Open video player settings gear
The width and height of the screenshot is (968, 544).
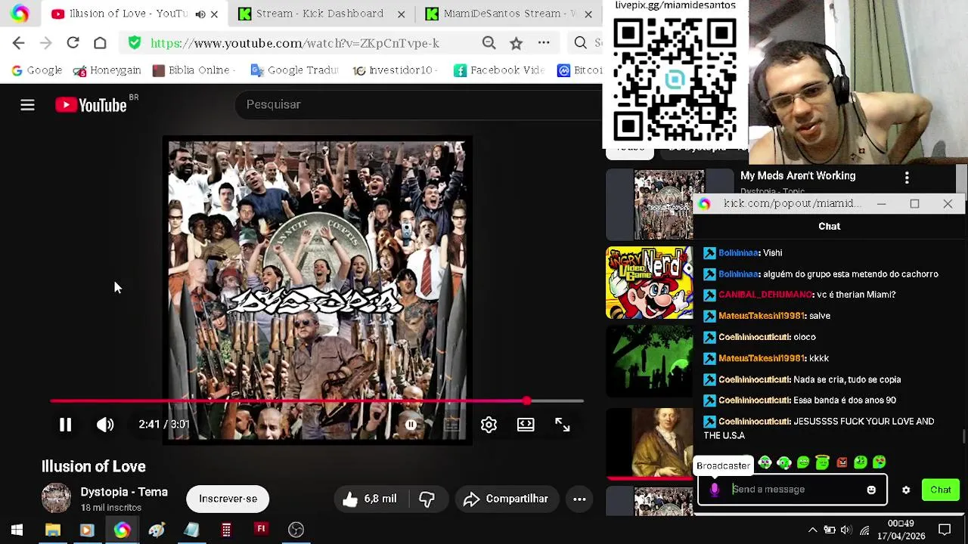pyautogui.click(x=489, y=425)
